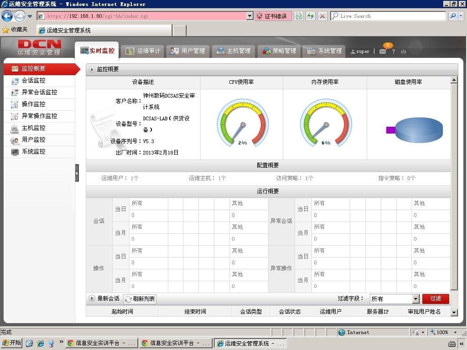
Task: Sort by 起始时间 column header
Action: [122, 312]
